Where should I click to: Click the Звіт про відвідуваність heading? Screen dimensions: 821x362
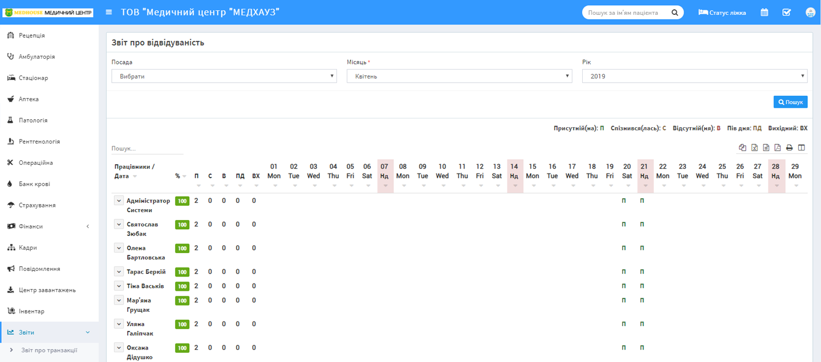158,43
